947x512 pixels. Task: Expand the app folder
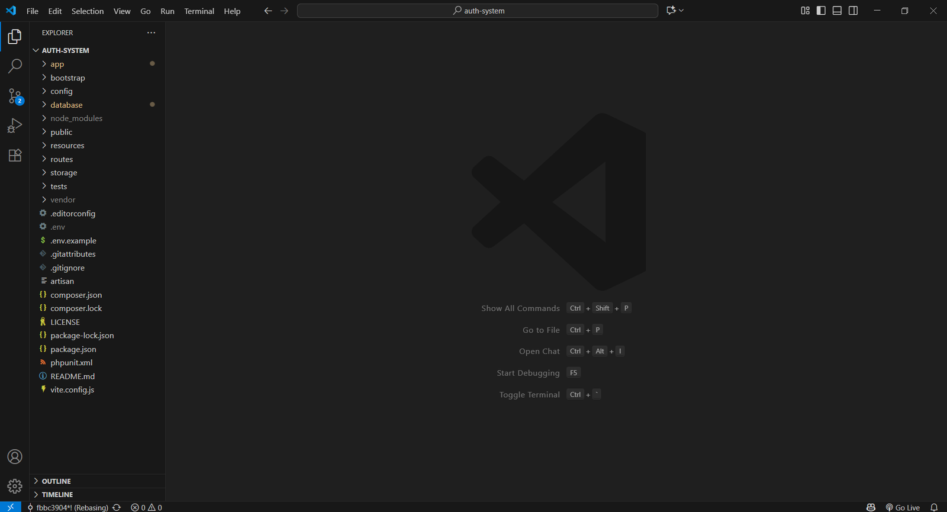tap(57, 64)
